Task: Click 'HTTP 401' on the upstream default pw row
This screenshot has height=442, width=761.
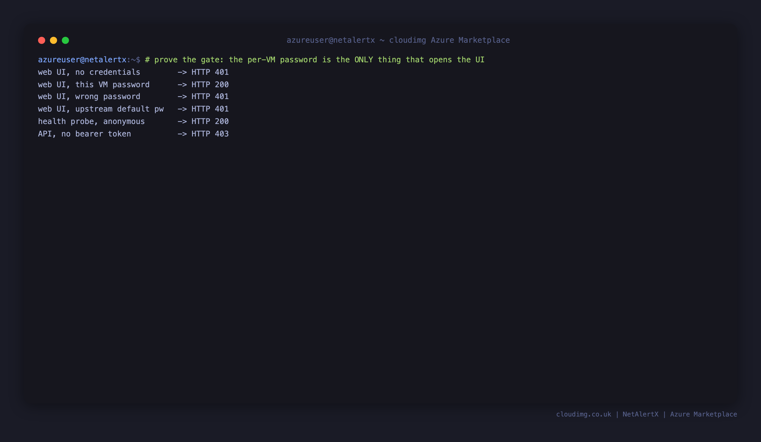Action: pos(210,109)
